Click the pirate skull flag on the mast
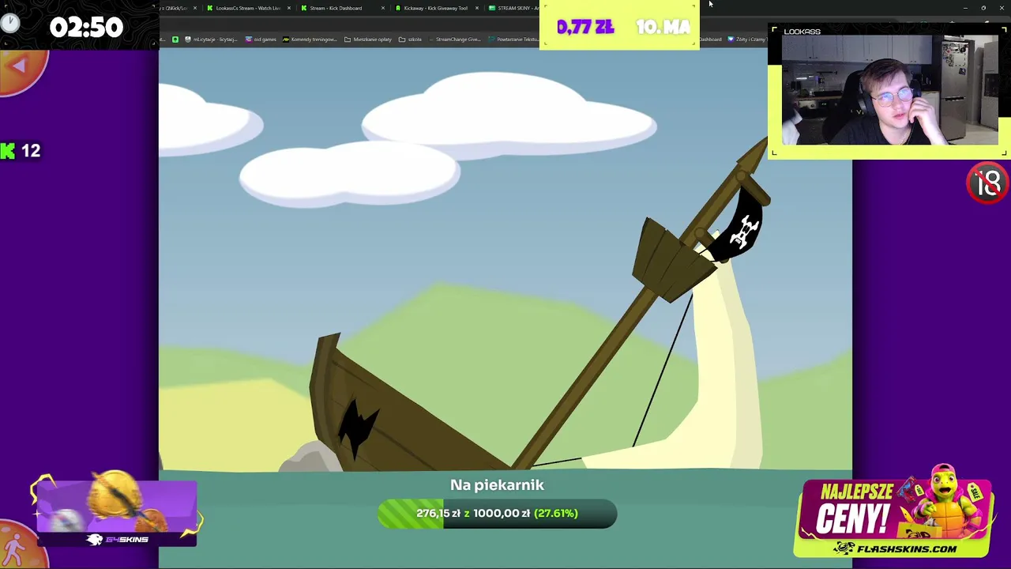Screen dimensions: 1011x569 click(x=741, y=227)
